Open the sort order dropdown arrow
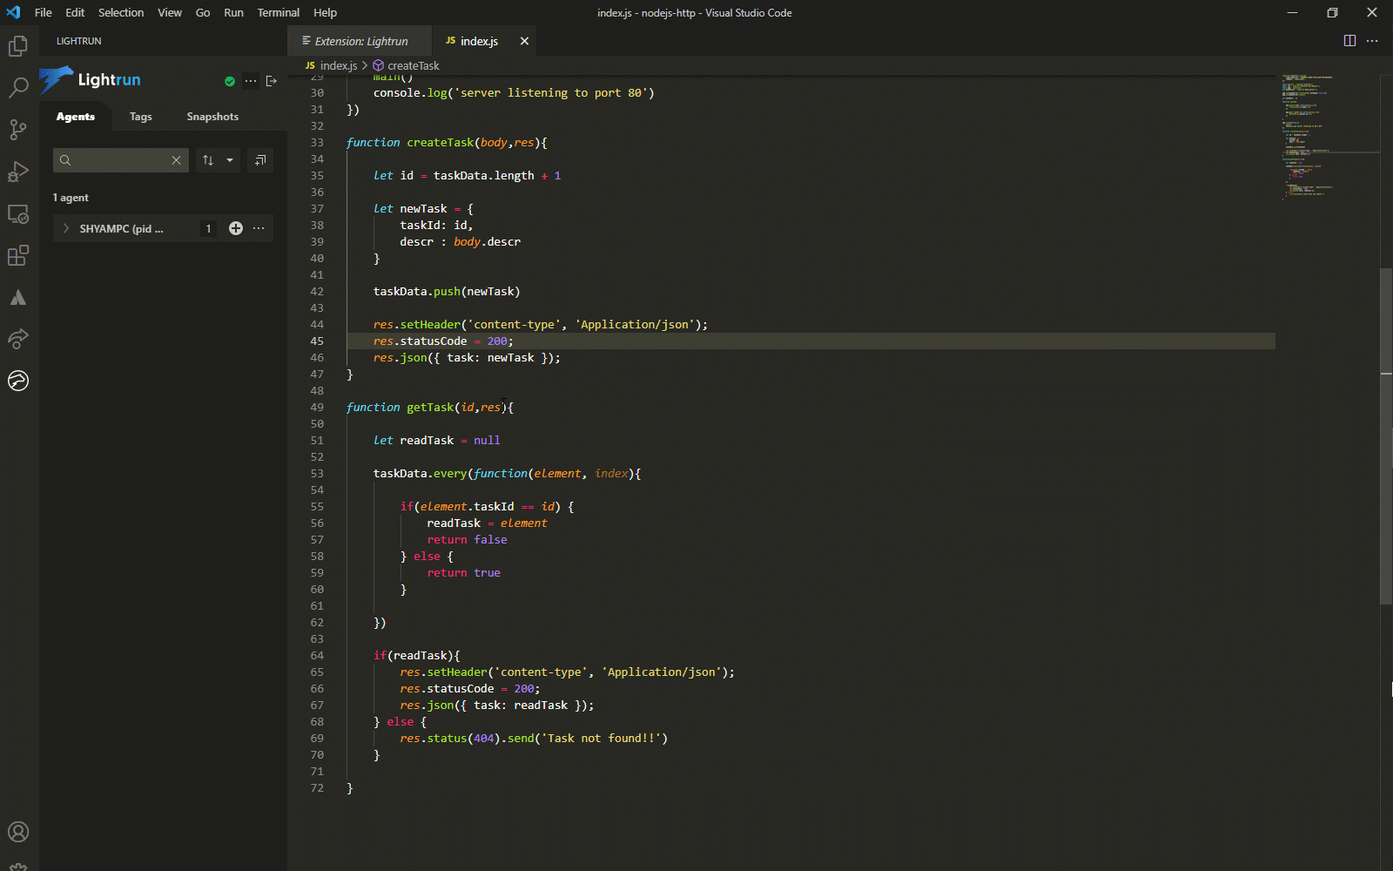This screenshot has height=871, width=1393. (230, 160)
